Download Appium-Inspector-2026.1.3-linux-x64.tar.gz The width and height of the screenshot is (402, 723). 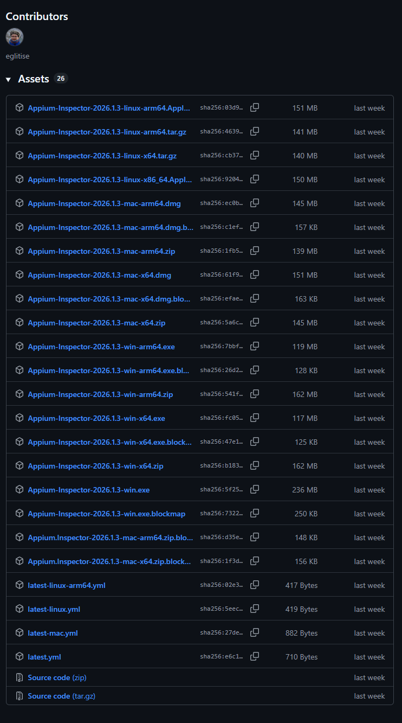102,156
